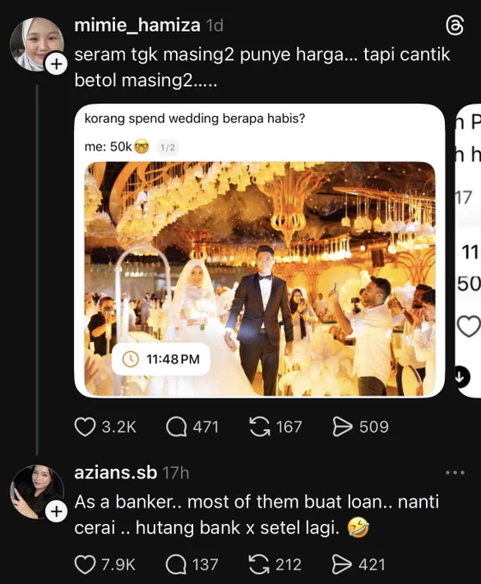
Task: Open the wedding photo attachment
Action: (x=259, y=278)
